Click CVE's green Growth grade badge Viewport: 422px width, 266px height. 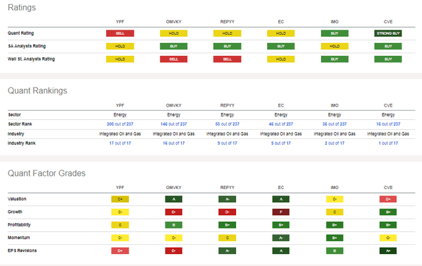click(x=388, y=212)
